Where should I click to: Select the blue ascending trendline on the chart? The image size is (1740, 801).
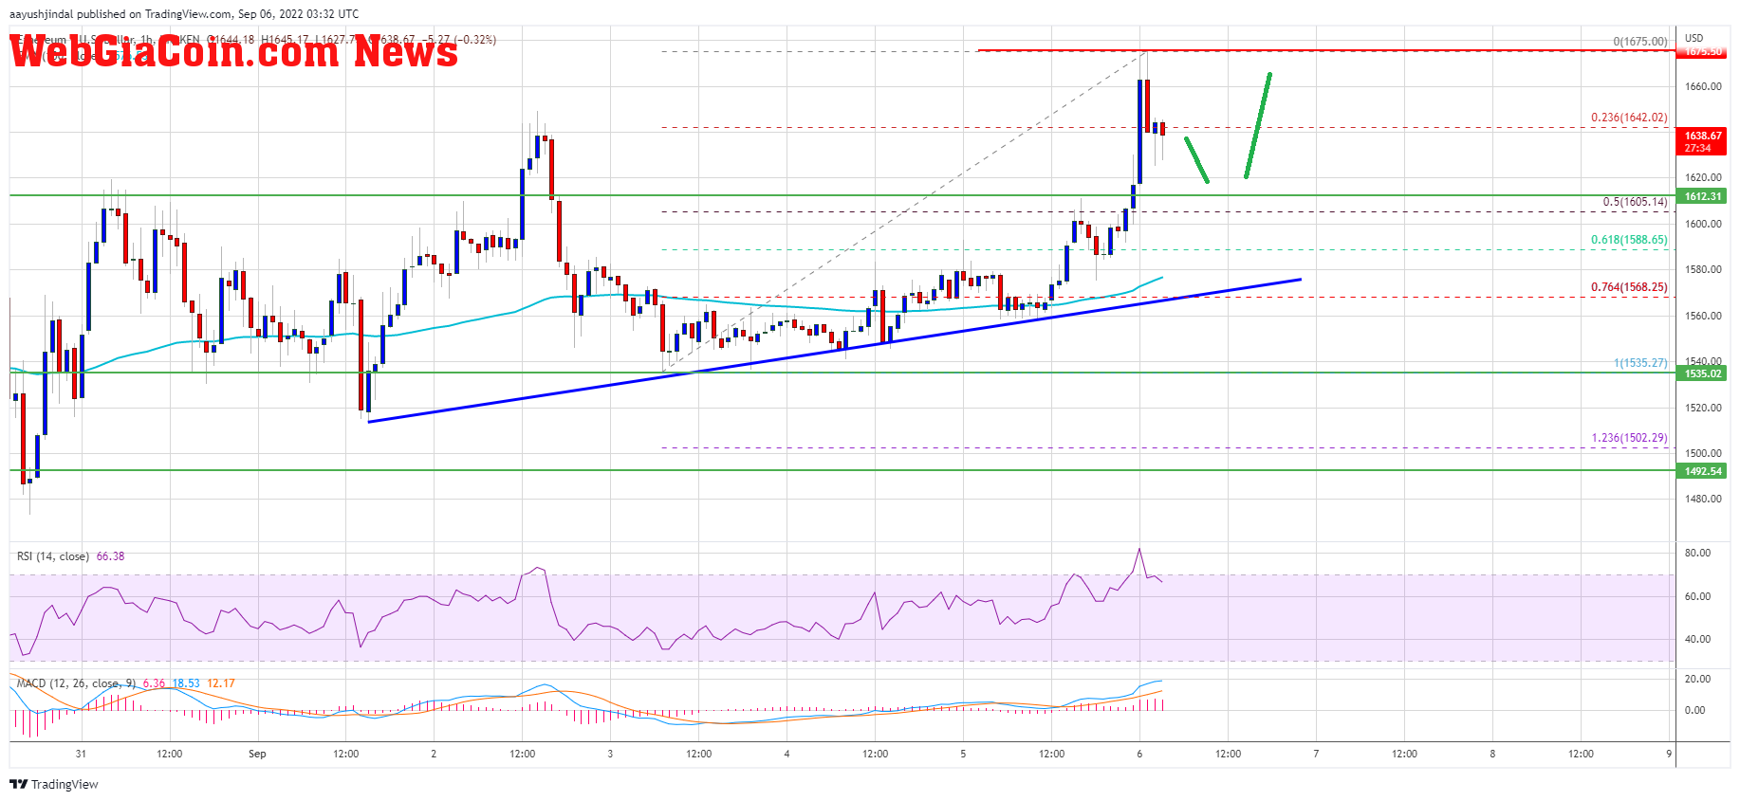tap(835, 351)
